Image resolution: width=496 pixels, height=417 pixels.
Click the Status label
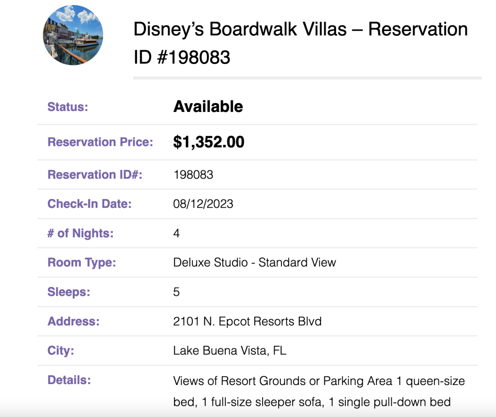(68, 107)
